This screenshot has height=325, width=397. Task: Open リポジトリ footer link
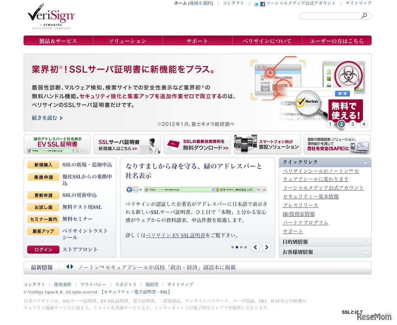[x=126, y=284]
